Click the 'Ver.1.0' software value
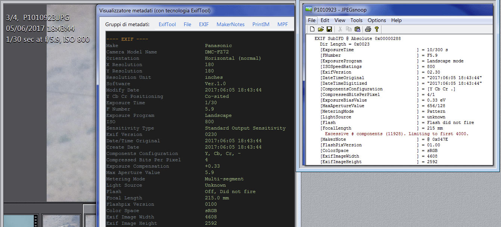The height and width of the screenshot is (227, 501). click(x=215, y=84)
